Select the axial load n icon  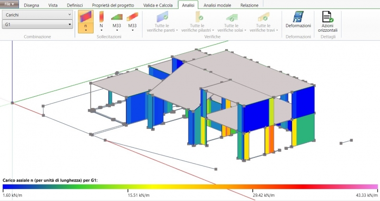(x=85, y=17)
